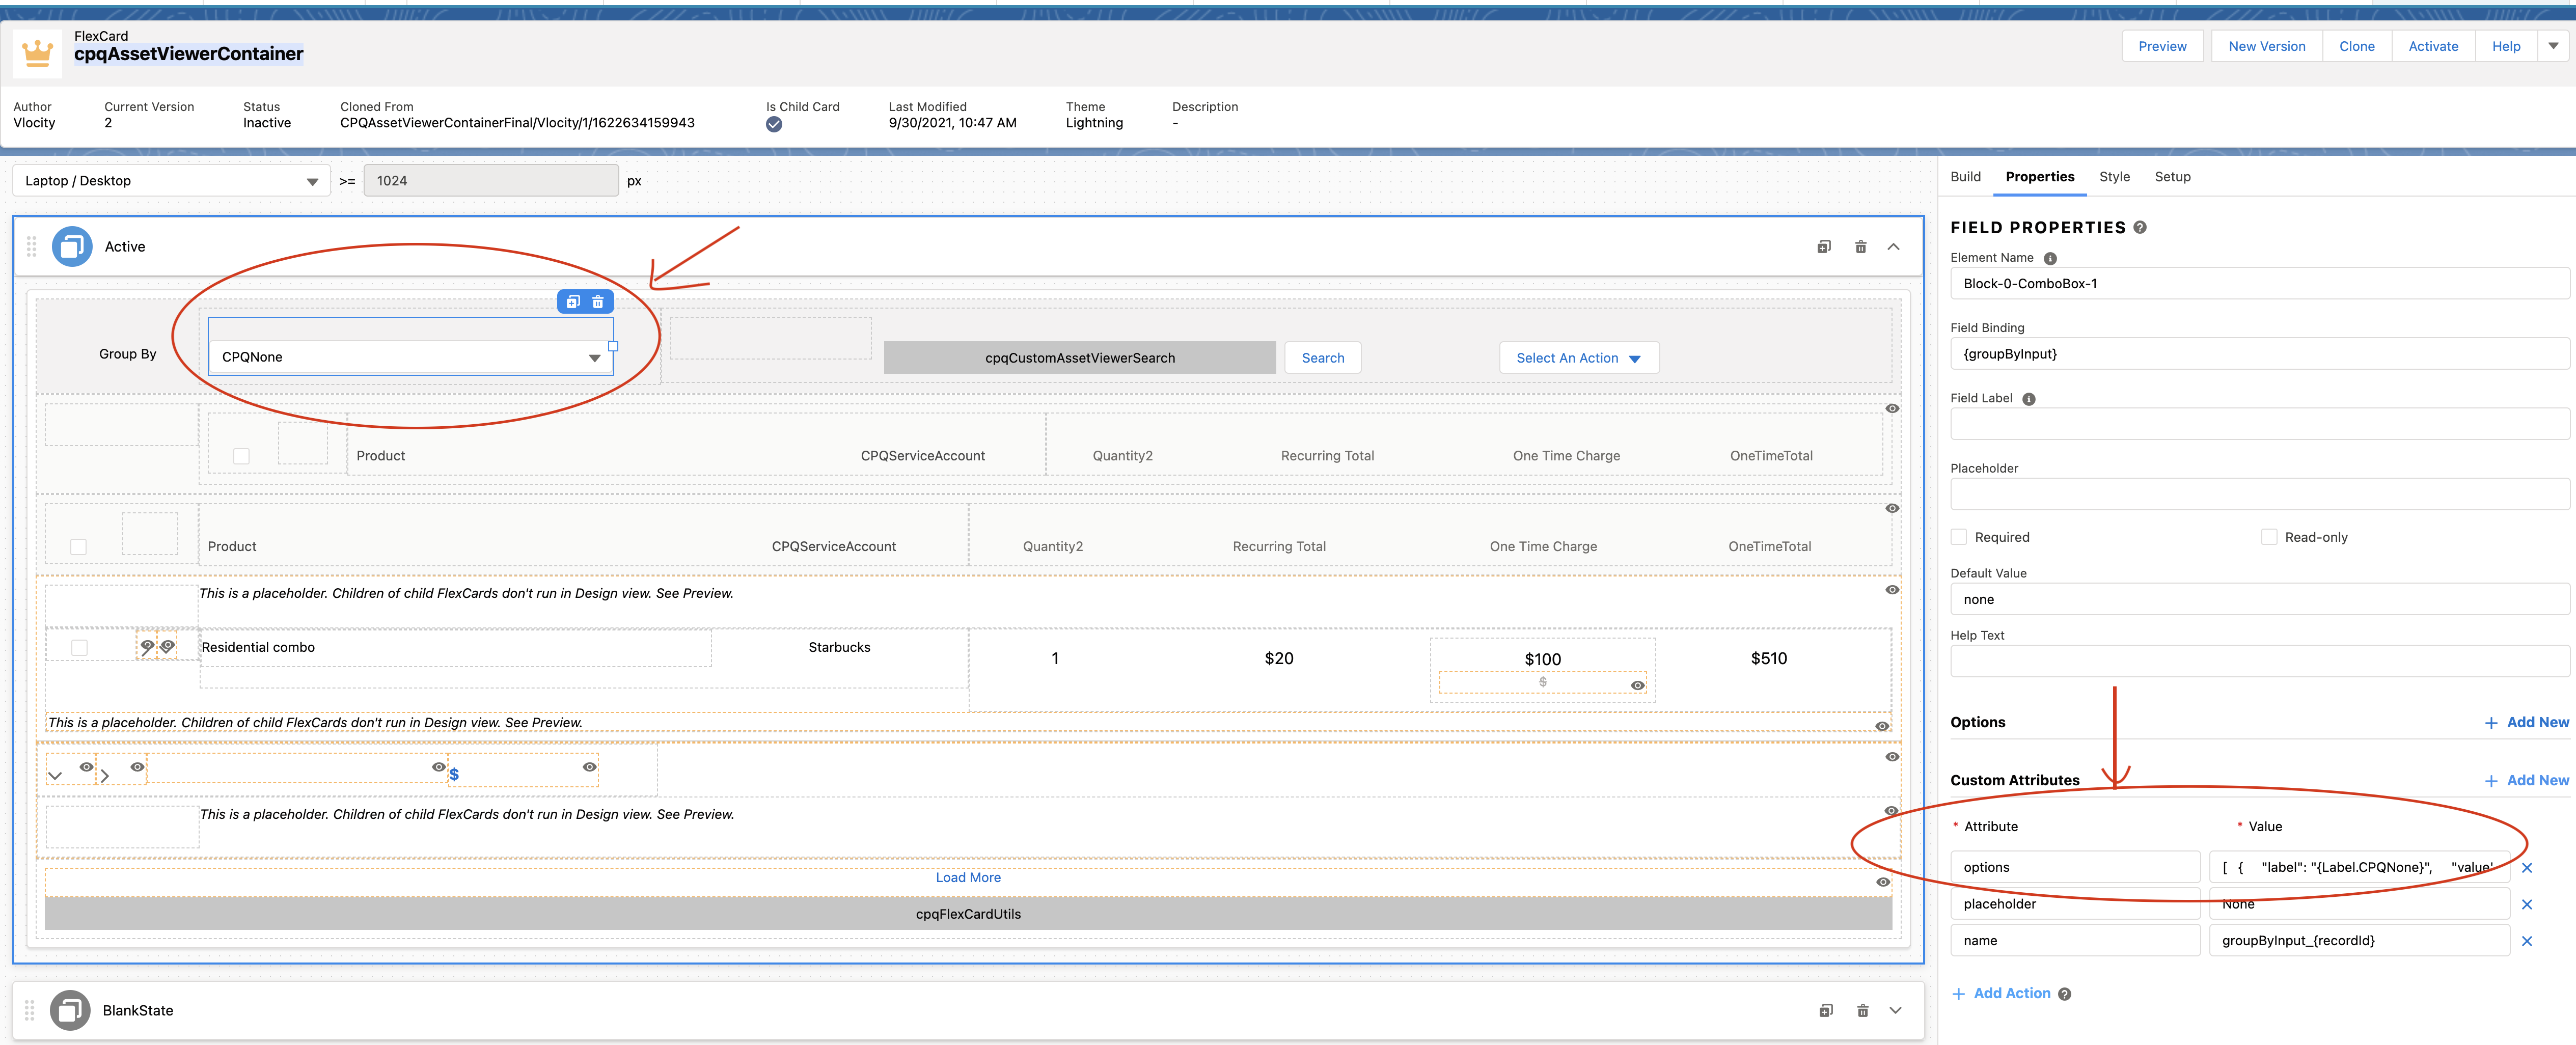Select the cpqCustomAssetViewerSearch element
This screenshot has height=1045, width=2576.
1080,358
